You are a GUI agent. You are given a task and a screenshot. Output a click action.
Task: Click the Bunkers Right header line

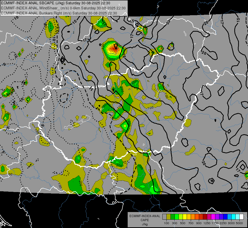tap(59, 13)
